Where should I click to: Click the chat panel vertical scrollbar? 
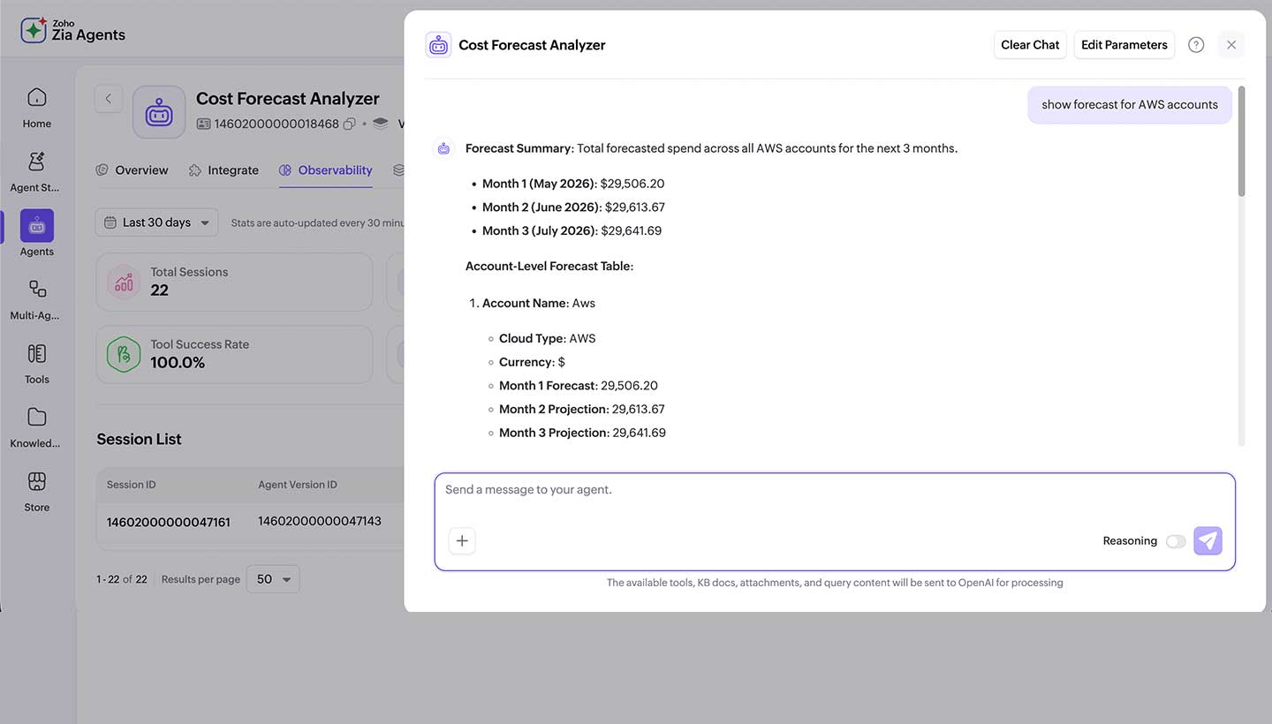click(x=1241, y=141)
